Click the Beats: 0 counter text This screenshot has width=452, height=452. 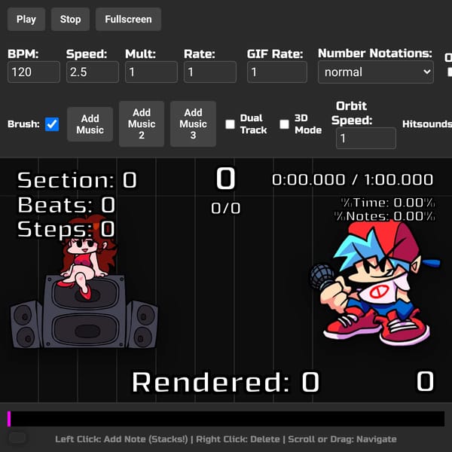[66, 205]
